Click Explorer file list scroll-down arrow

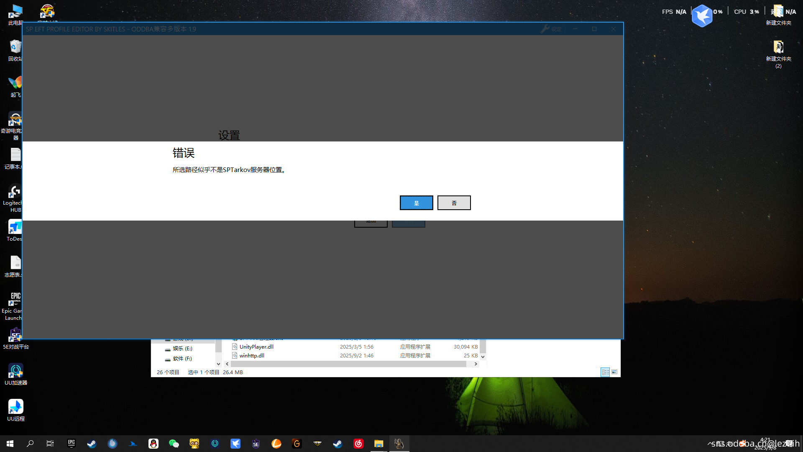[483, 357]
